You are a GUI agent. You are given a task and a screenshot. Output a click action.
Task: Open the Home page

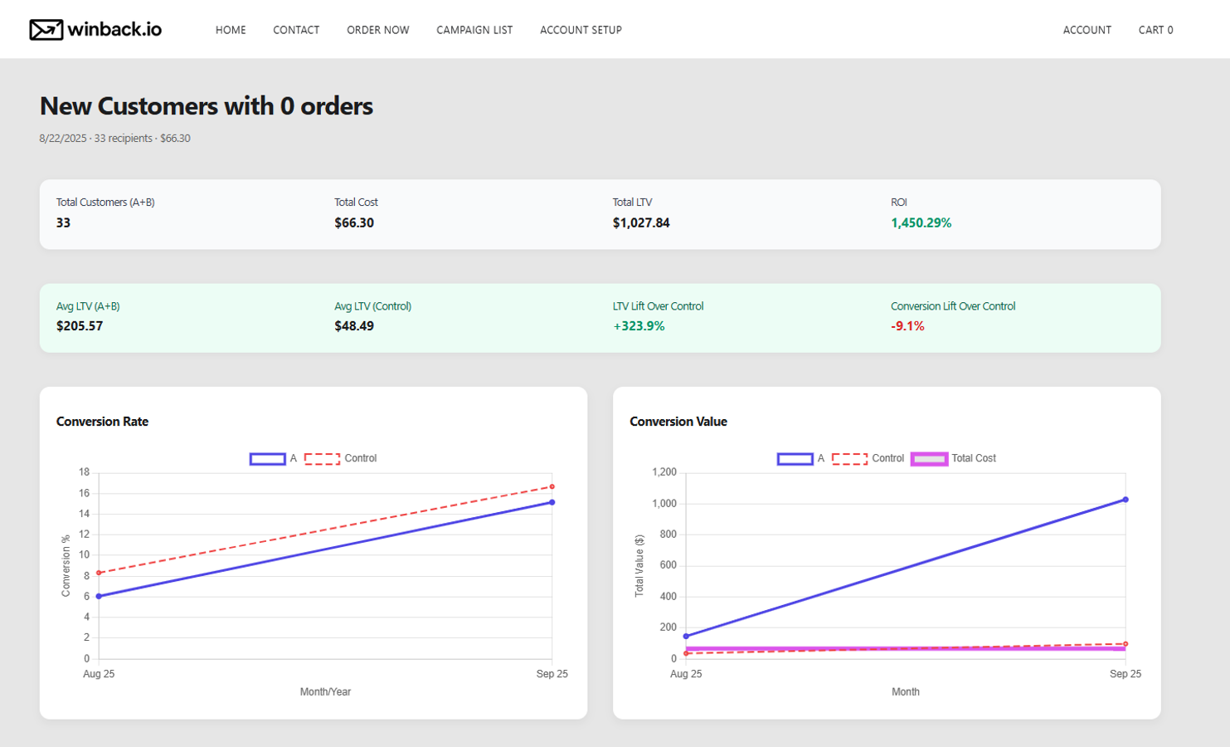[x=231, y=30]
